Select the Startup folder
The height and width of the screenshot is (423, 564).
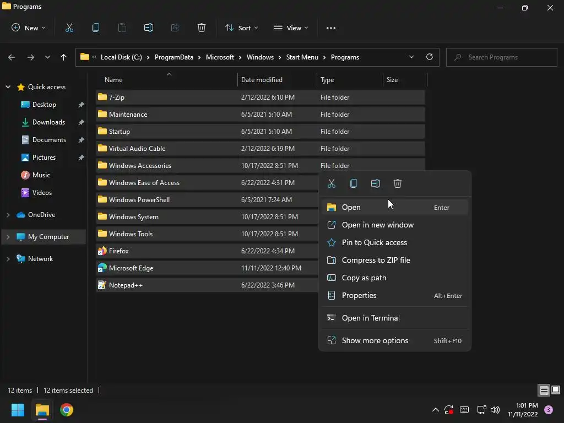click(261, 132)
